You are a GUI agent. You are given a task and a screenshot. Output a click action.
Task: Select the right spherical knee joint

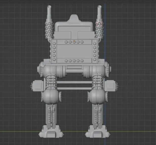(x=97, y=97)
